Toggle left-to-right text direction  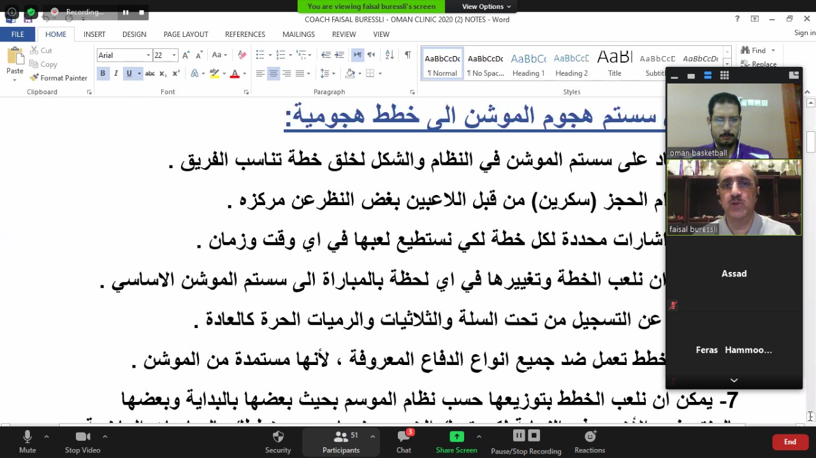[x=358, y=55]
